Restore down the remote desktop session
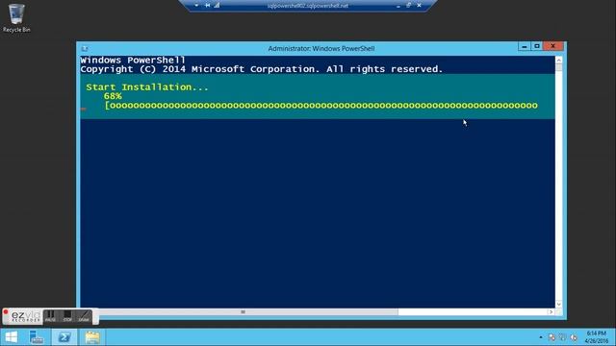Image resolution: width=616 pixels, height=346 pixels. [408, 6]
